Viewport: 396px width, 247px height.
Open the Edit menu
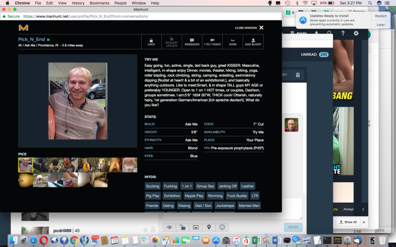coord(49,3)
